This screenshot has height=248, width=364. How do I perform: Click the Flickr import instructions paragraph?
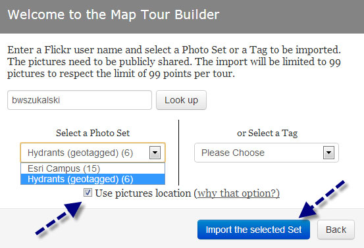pyautogui.click(x=174, y=62)
